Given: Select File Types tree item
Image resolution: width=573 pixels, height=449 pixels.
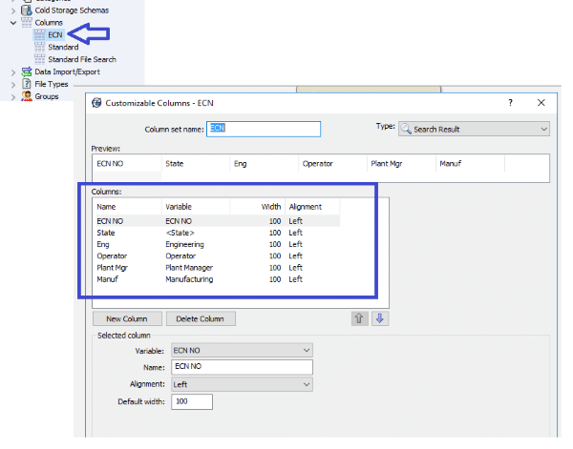Looking at the screenshot, I should coord(52,84).
